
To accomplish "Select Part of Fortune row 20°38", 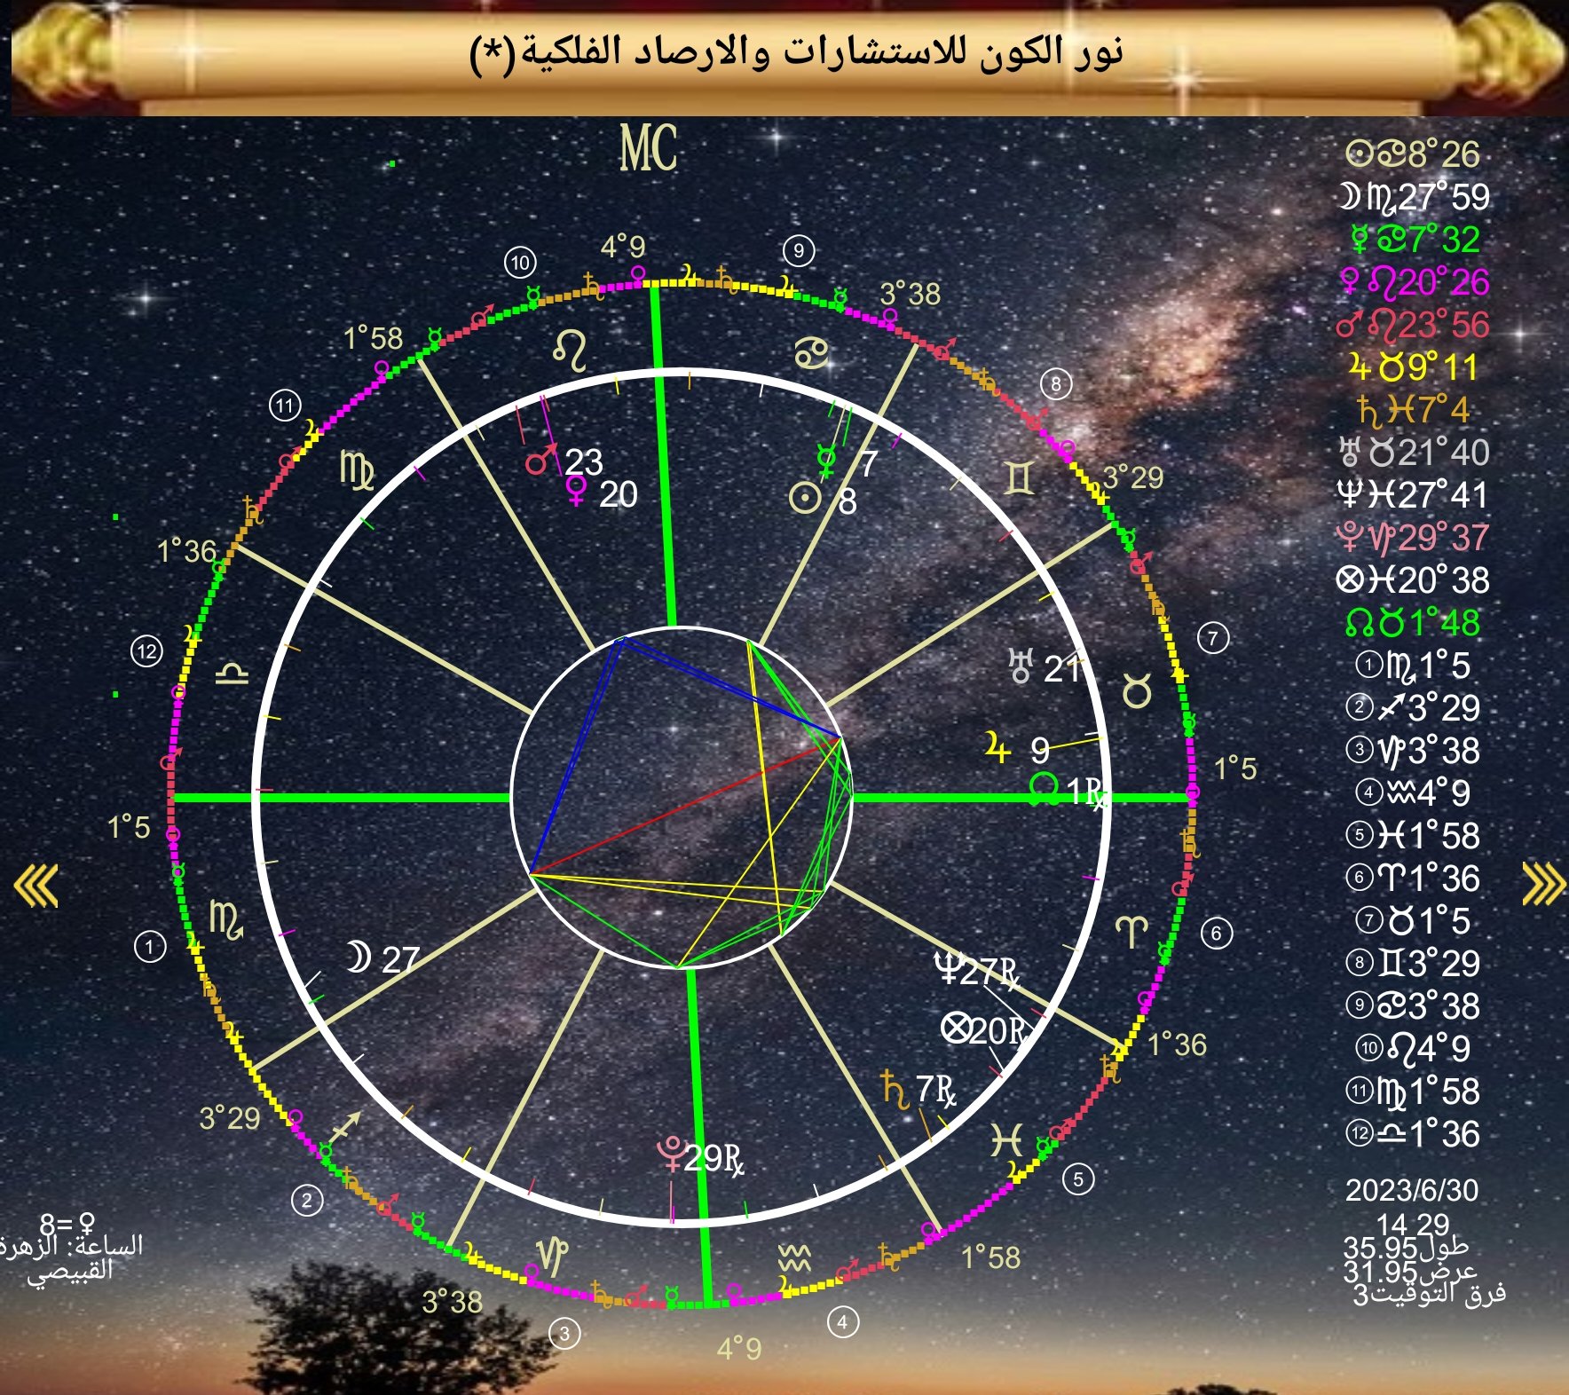I will click(x=1413, y=580).
